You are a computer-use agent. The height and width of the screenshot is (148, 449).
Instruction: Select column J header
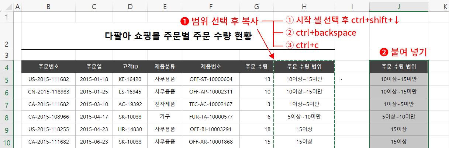[x=399, y=6]
